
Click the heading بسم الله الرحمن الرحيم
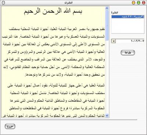(x=53, y=11)
